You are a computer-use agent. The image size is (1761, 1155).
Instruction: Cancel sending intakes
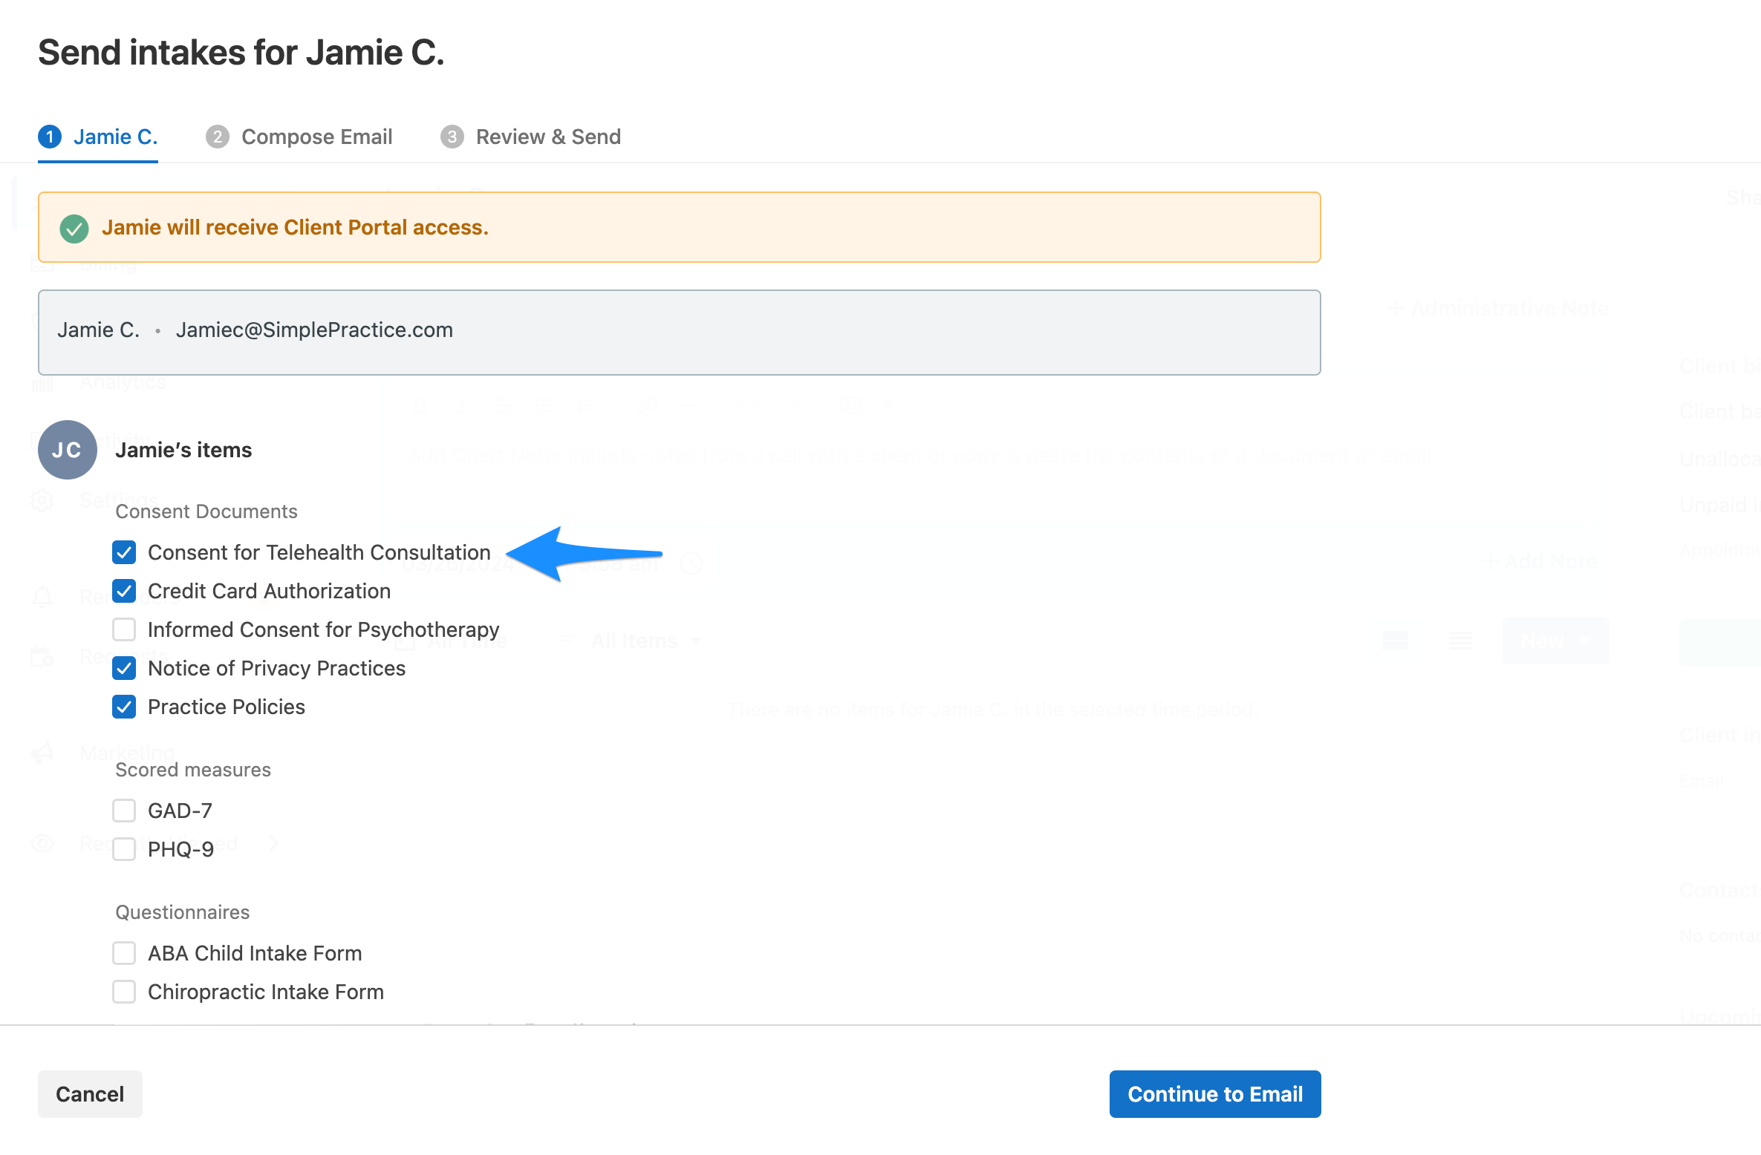pyautogui.click(x=90, y=1094)
